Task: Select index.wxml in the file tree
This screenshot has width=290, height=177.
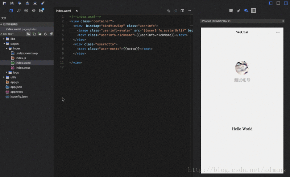Action: [x=23, y=63]
